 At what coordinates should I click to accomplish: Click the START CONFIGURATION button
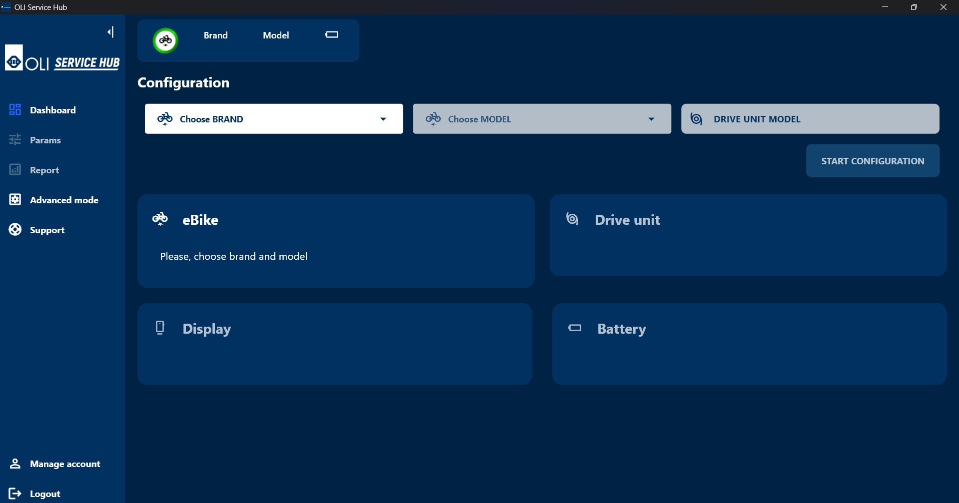click(873, 161)
